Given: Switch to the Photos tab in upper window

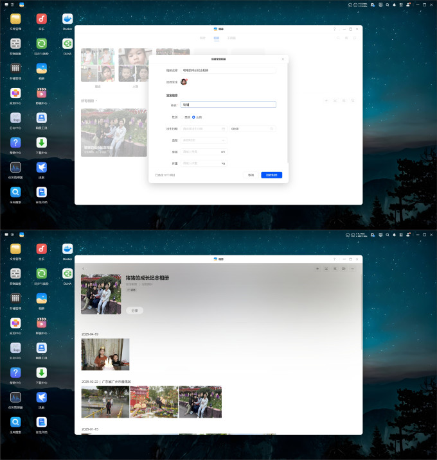Looking at the screenshot, I should [x=202, y=38].
